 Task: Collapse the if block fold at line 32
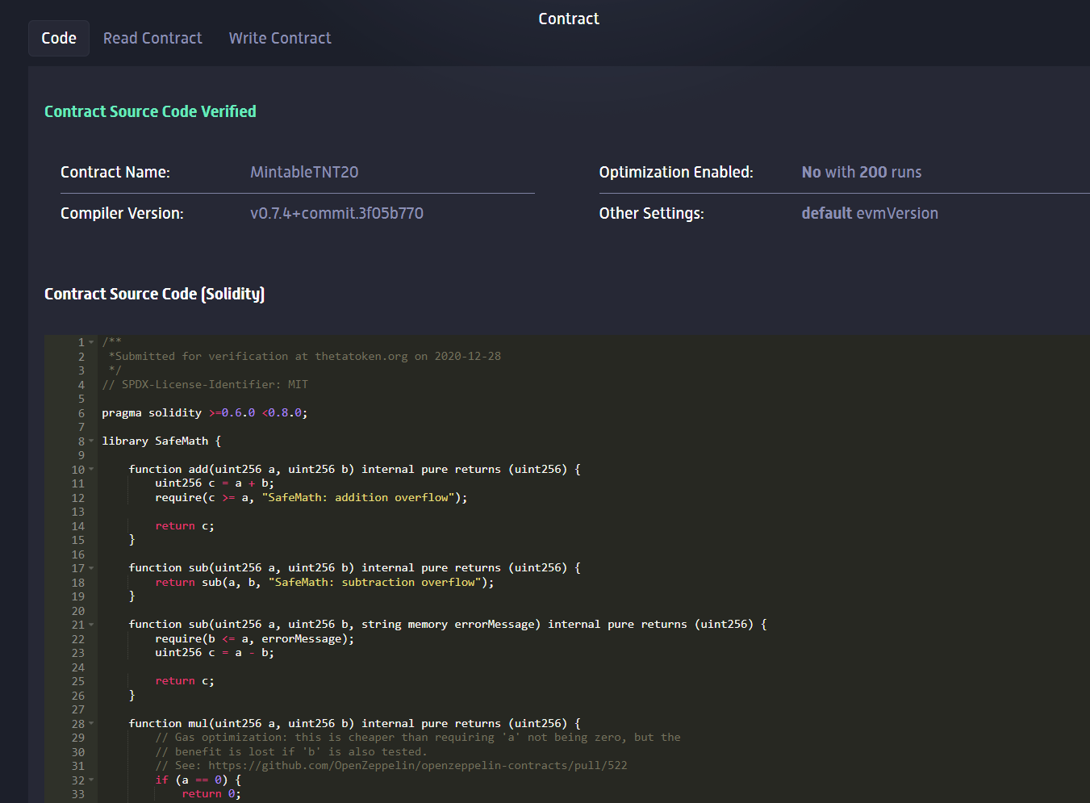point(91,780)
